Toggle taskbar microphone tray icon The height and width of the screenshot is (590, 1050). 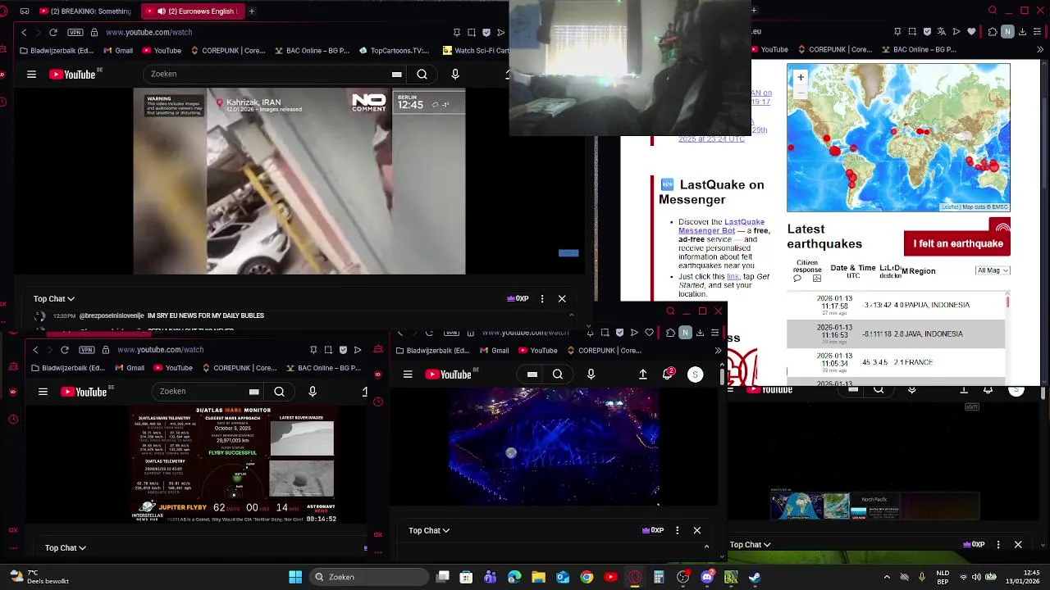(x=922, y=578)
